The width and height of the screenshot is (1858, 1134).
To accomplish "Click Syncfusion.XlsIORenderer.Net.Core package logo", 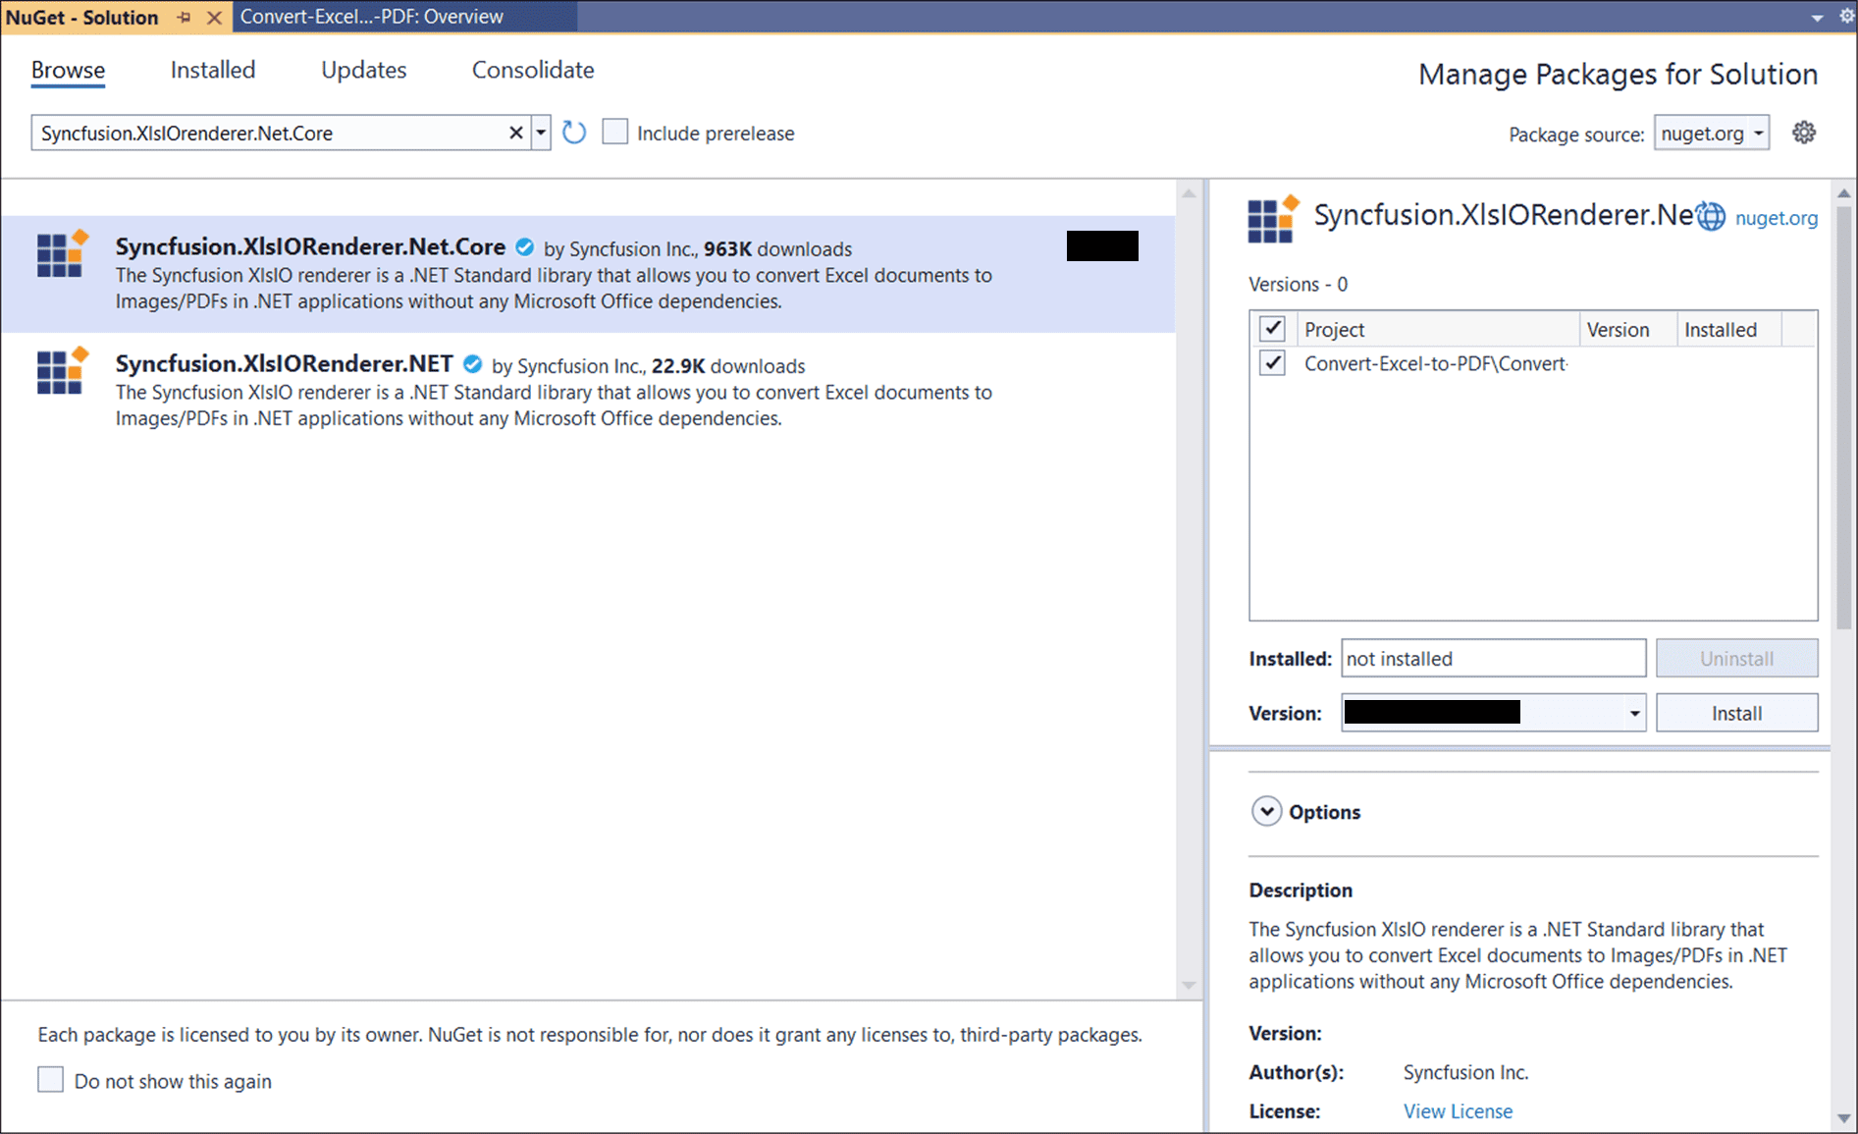I will pos(62,254).
